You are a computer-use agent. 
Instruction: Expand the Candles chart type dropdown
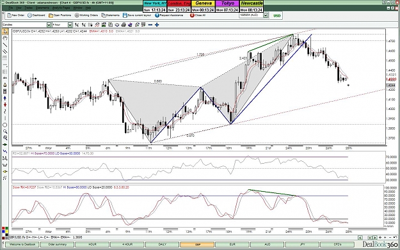[x=49, y=25]
